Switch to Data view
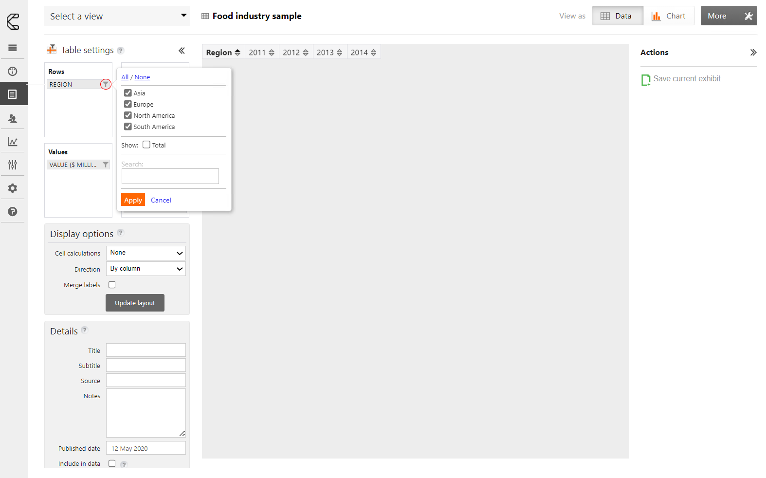The height and width of the screenshot is (478, 766). [617, 16]
